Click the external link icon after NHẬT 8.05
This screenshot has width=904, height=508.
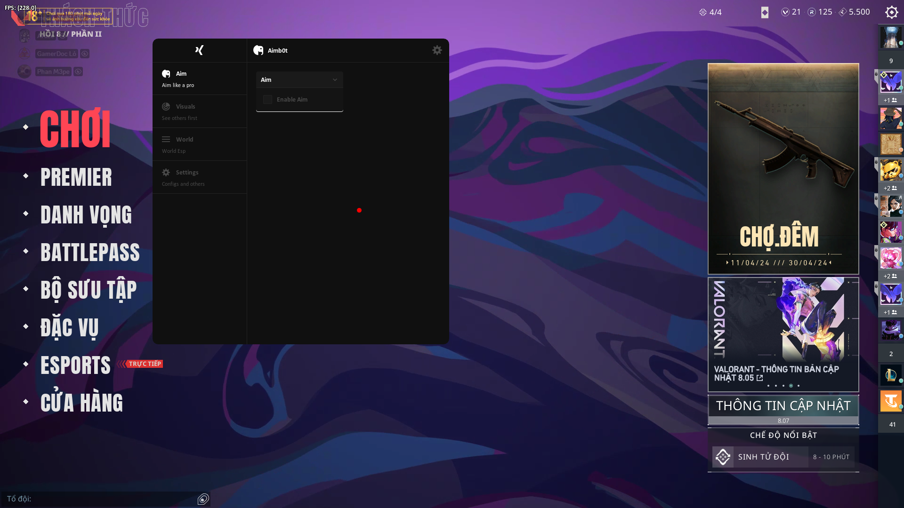[759, 378]
